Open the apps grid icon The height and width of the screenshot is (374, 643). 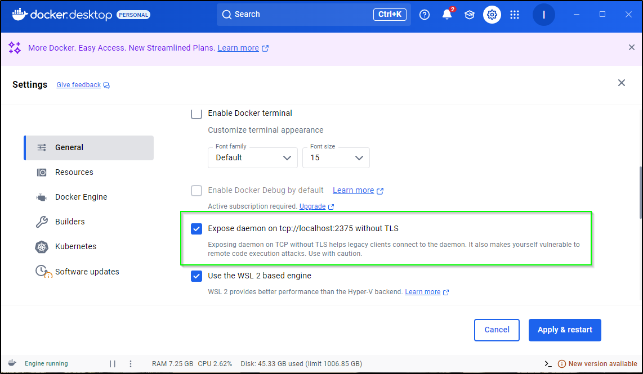tap(515, 15)
